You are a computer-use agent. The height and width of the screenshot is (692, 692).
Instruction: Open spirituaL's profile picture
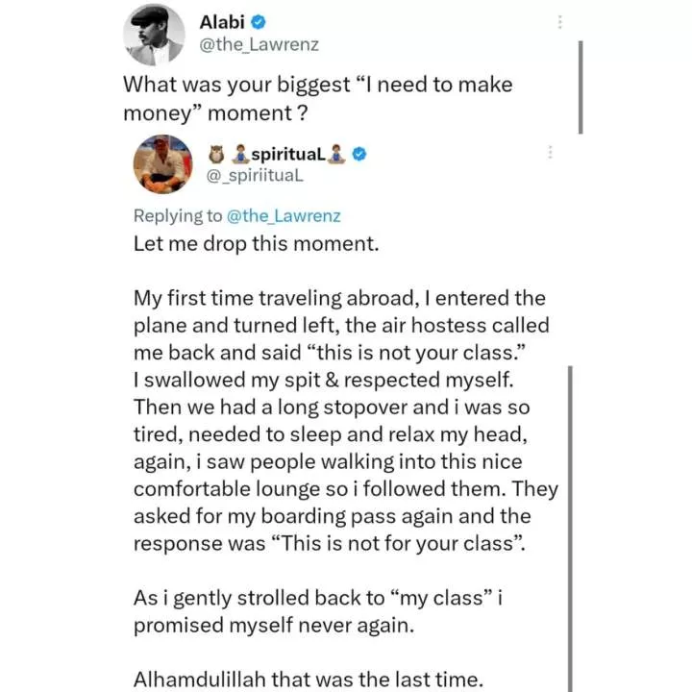click(x=162, y=164)
